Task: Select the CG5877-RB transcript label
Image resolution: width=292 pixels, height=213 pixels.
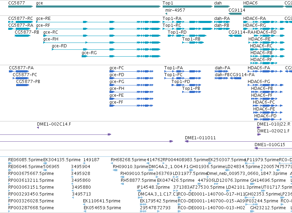Action: pyautogui.click(x=27, y=32)
